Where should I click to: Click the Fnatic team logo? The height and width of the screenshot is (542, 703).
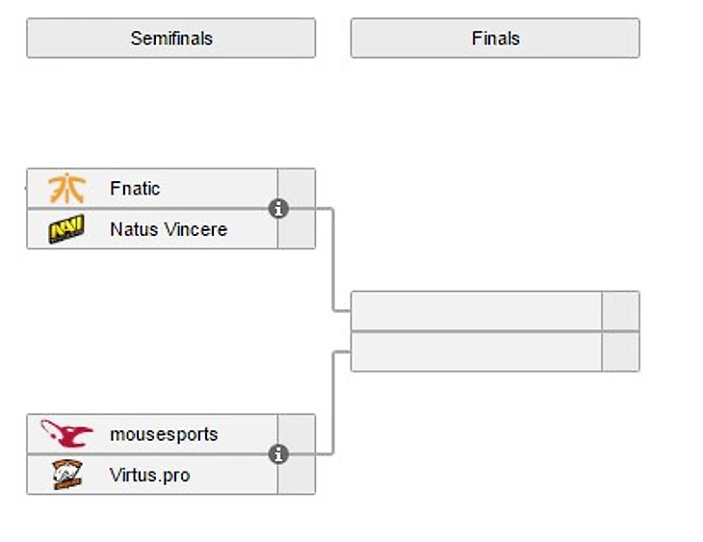[66, 189]
